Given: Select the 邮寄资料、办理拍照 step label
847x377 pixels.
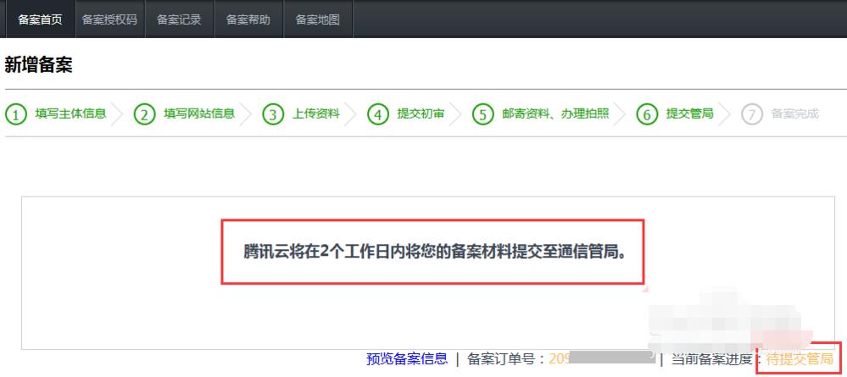Looking at the screenshot, I should [556, 114].
